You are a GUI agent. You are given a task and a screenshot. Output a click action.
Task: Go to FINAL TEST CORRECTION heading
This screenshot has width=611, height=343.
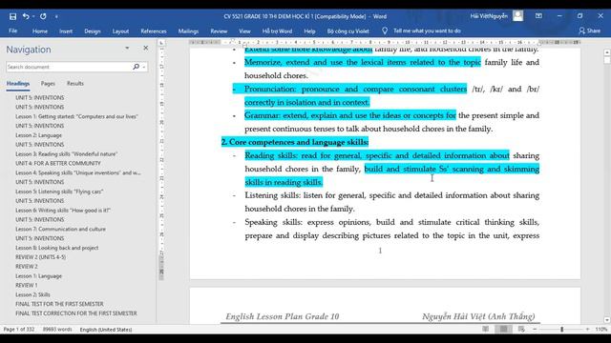(76, 313)
